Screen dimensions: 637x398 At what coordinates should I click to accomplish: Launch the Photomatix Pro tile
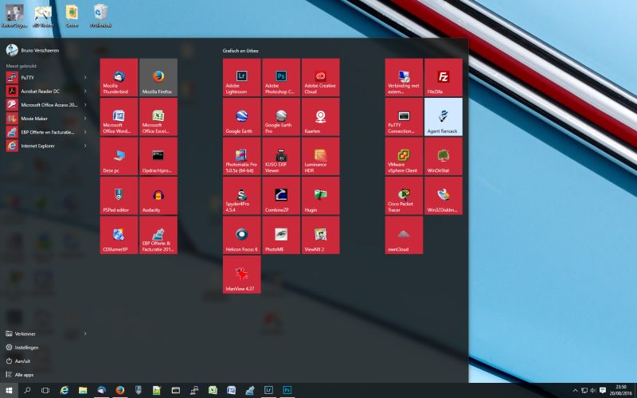[x=242, y=156]
